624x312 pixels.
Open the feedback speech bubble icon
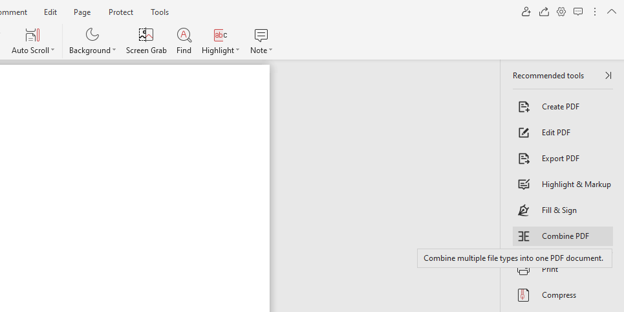(578, 12)
